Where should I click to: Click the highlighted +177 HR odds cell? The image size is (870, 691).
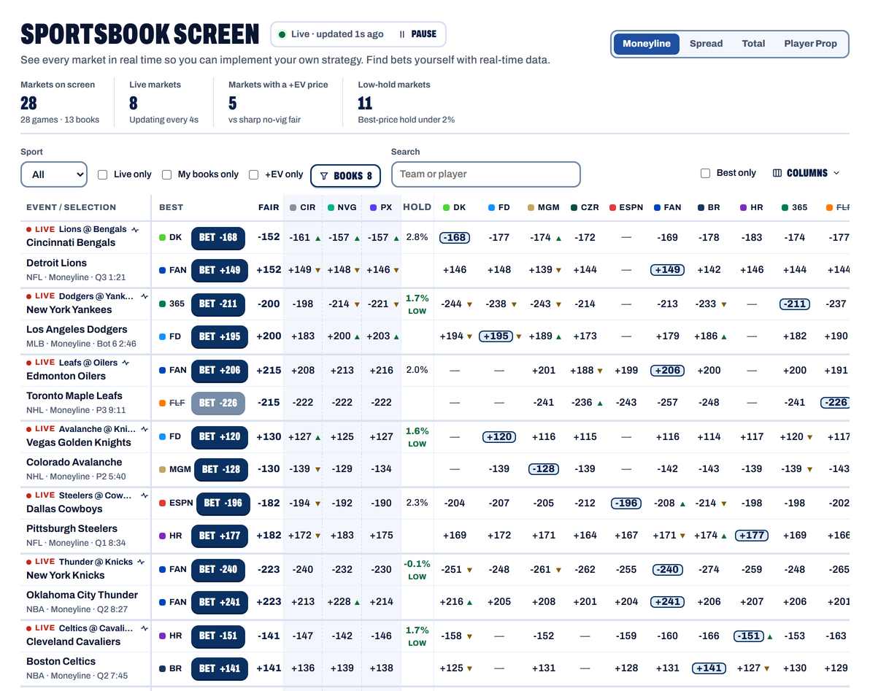tap(752, 536)
